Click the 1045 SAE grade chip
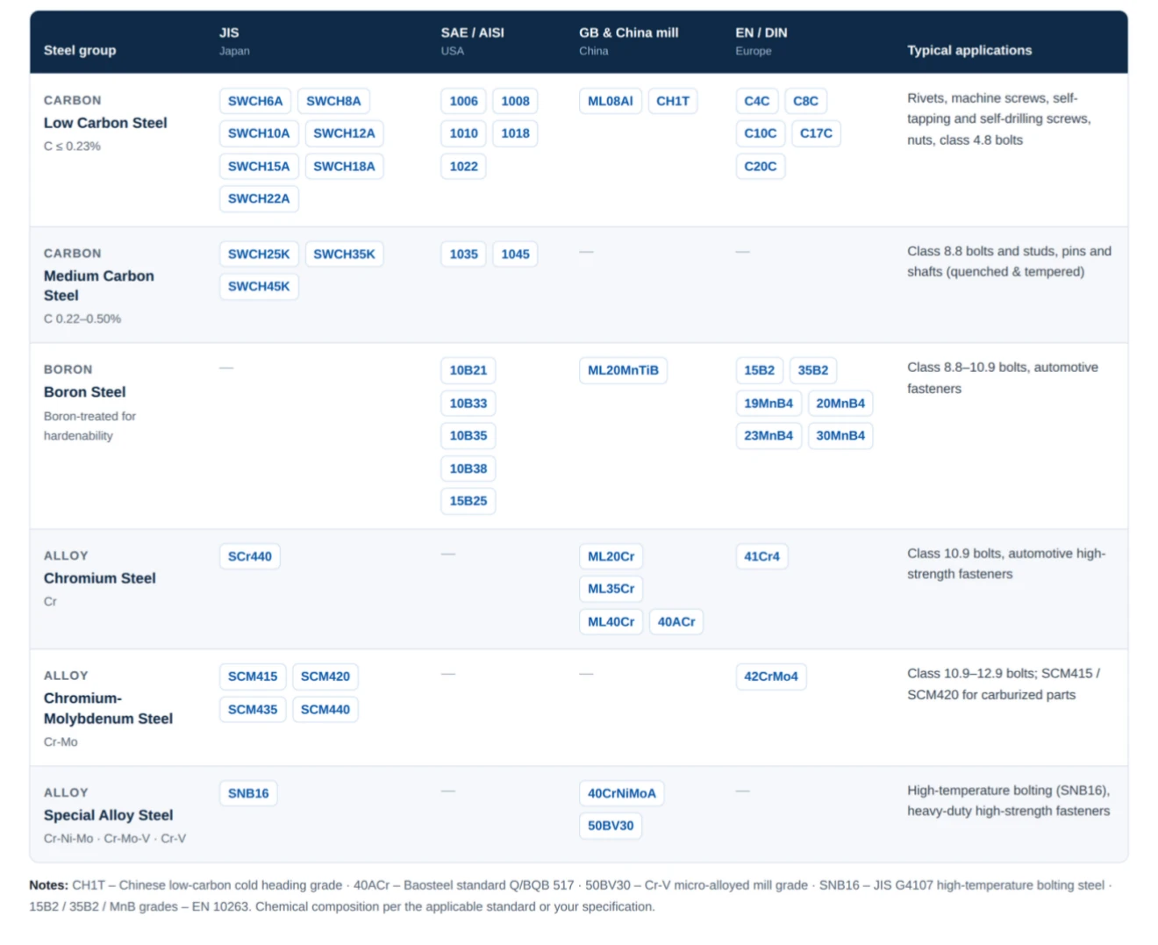 pos(515,254)
